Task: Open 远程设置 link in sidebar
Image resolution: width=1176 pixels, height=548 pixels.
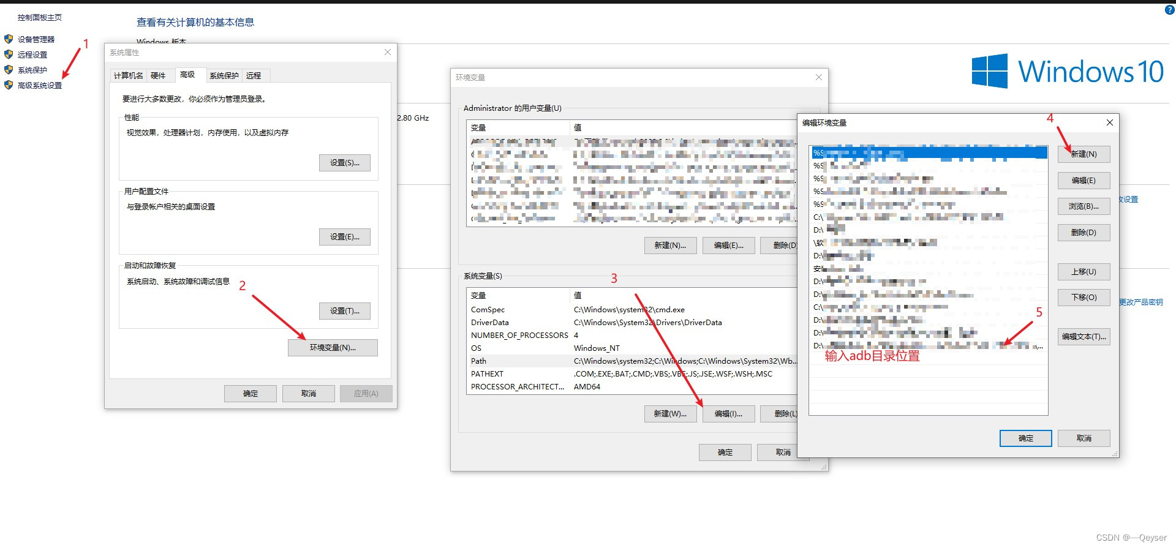Action: click(x=32, y=54)
